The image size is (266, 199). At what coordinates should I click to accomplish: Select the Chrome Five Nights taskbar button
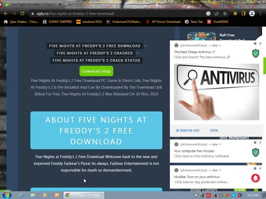84,195
